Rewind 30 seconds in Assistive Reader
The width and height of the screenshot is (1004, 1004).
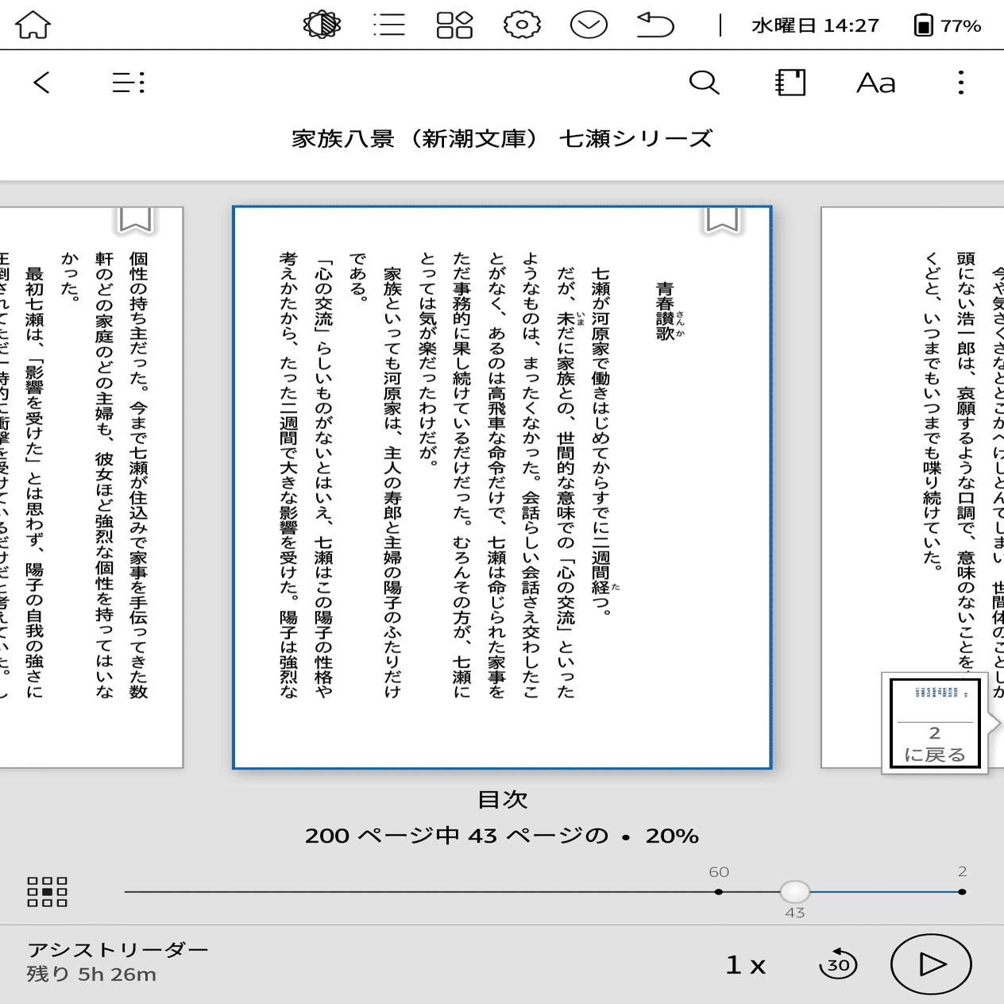point(838,964)
